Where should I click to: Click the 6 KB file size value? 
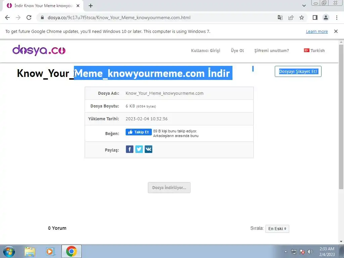coord(141,106)
